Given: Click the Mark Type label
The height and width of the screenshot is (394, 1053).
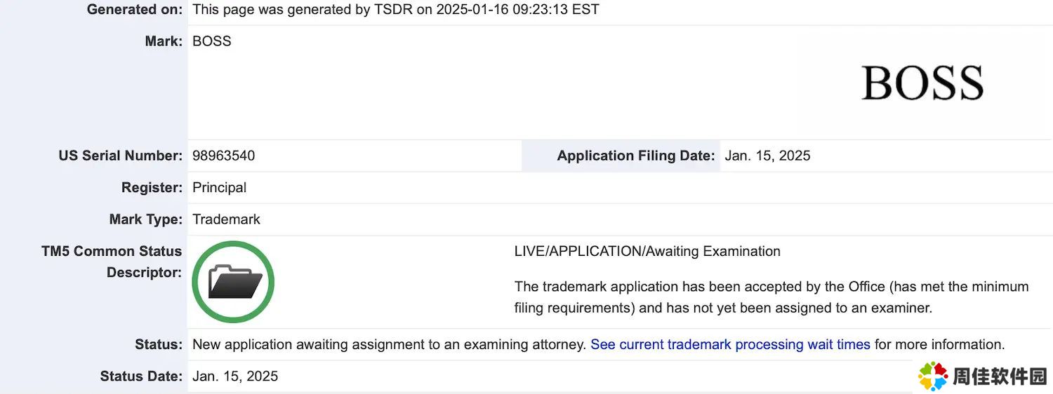Looking at the screenshot, I should (146, 219).
